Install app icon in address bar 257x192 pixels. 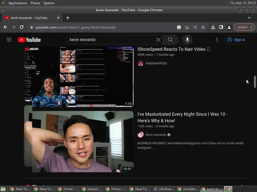tap(187, 27)
